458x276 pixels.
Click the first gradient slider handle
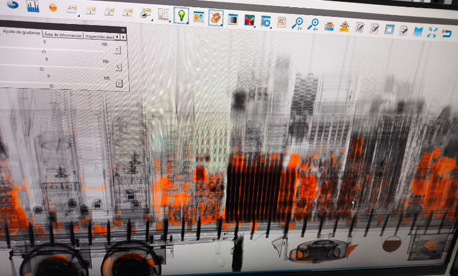pyautogui.click(x=44, y=52)
